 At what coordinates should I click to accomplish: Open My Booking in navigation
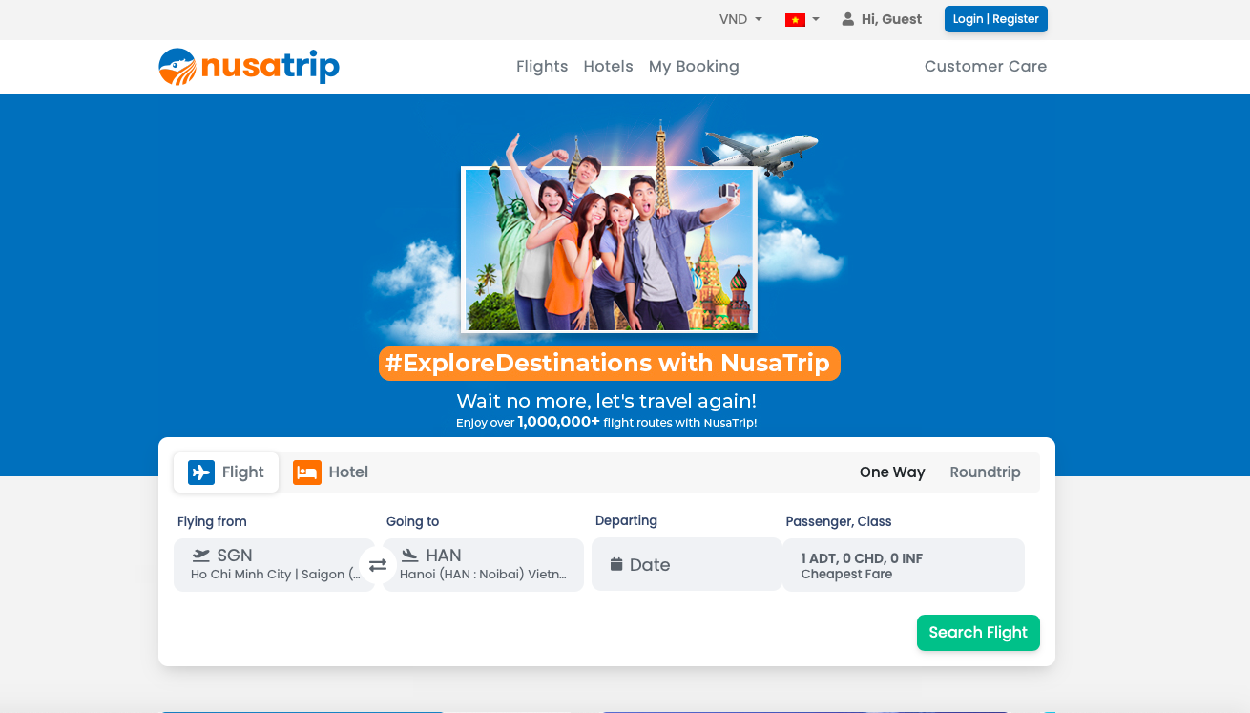point(694,67)
